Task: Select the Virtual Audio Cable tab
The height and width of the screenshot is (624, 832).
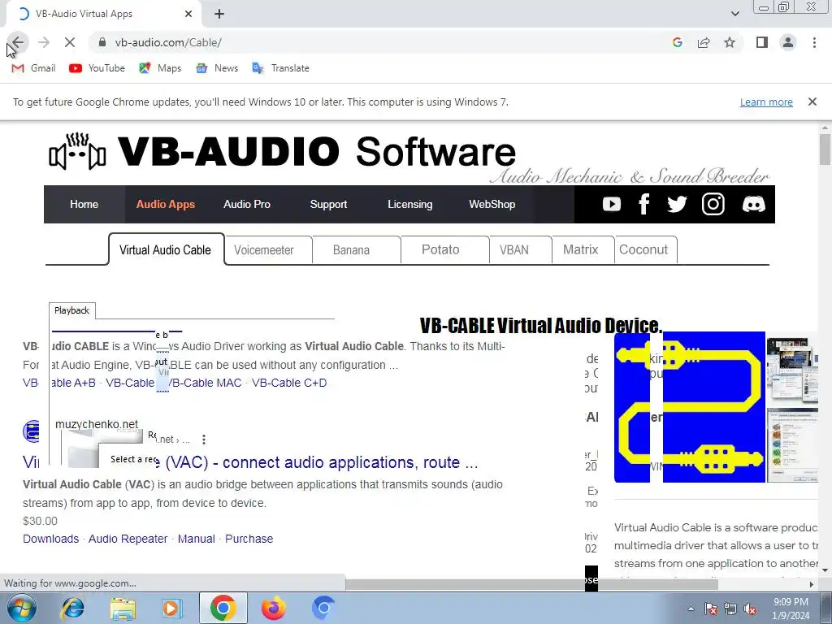Action: coord(166,249)
